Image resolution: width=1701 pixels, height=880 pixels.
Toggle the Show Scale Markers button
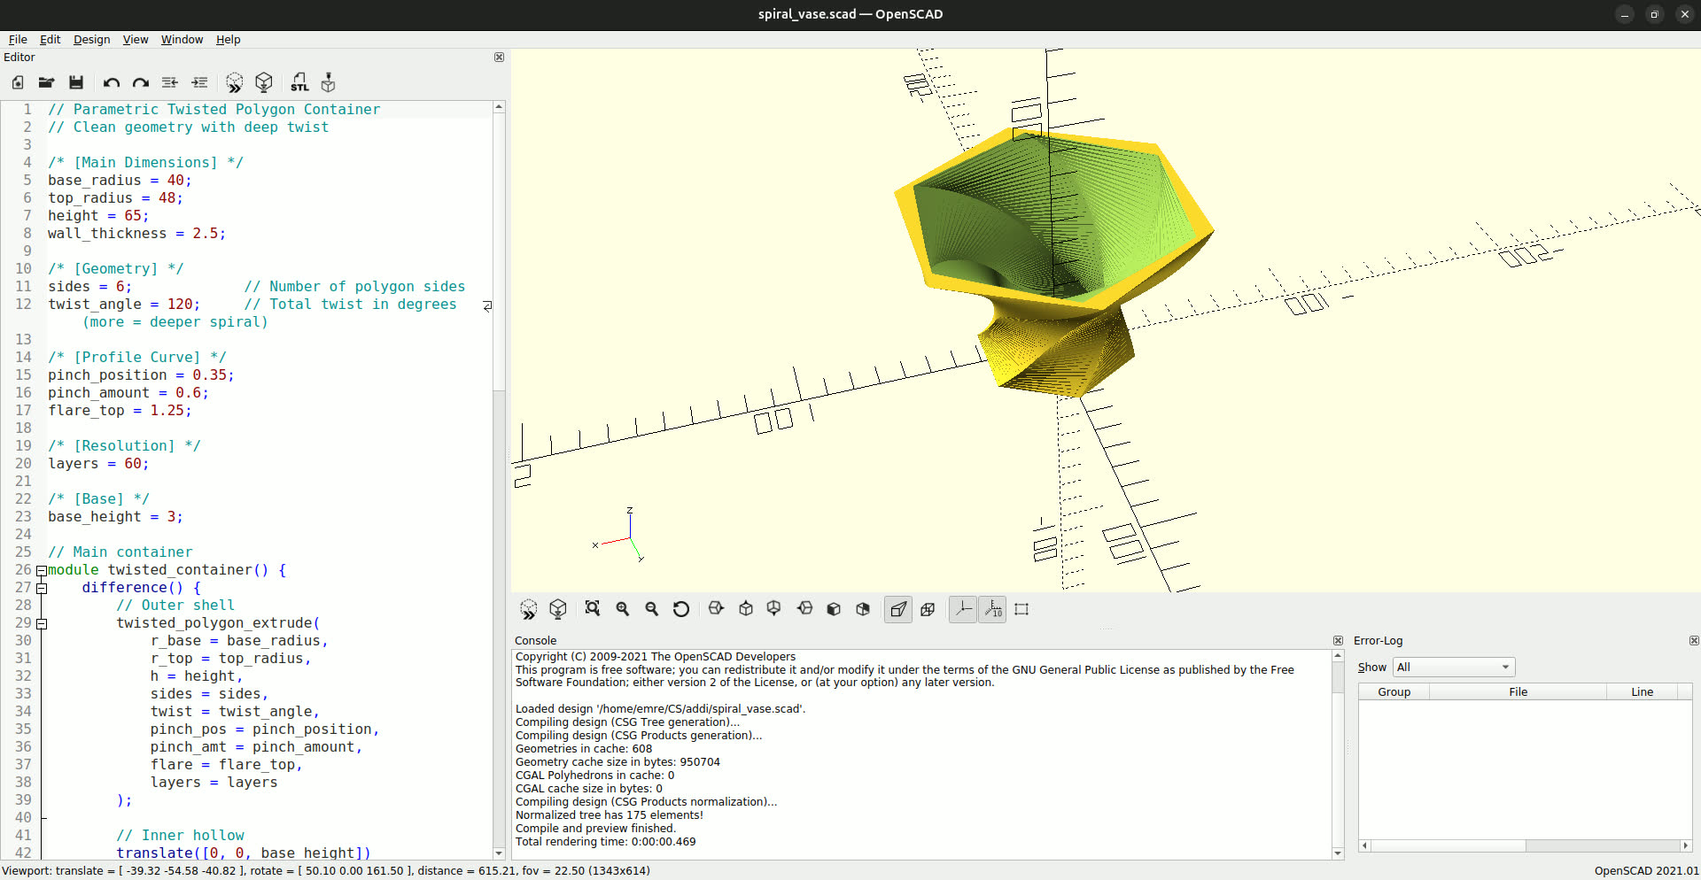coord(992,609)
